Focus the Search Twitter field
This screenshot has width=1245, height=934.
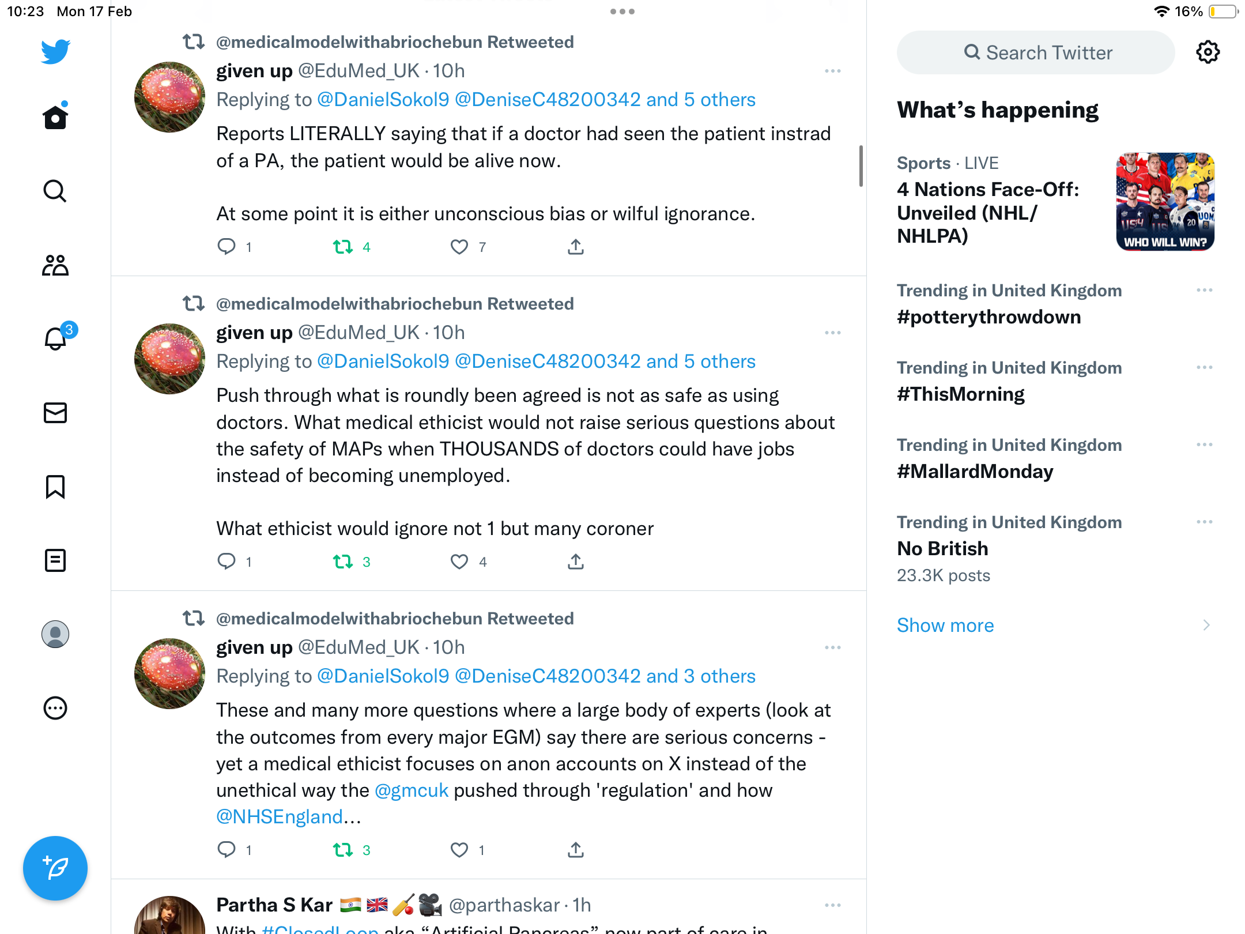click(x=1036, y=52)
